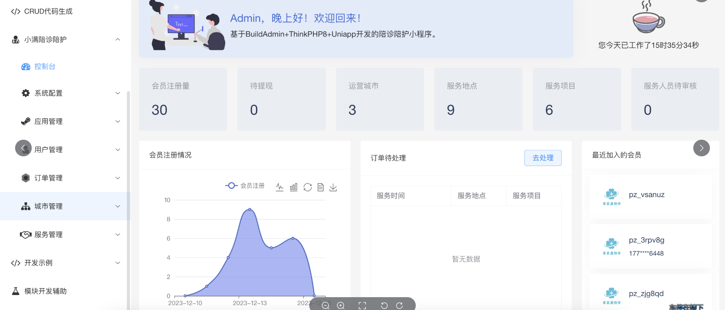Click the fullscreen brackets icon
Screen dimensions: 725x310
tap(362, 305)
